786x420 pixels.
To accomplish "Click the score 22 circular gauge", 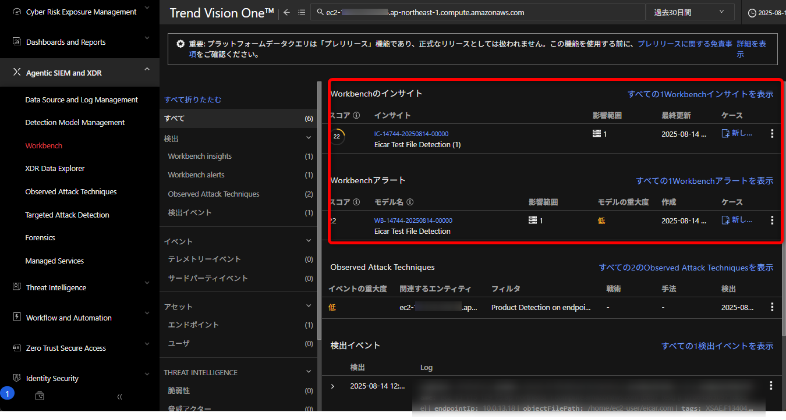I will (337, 137).
